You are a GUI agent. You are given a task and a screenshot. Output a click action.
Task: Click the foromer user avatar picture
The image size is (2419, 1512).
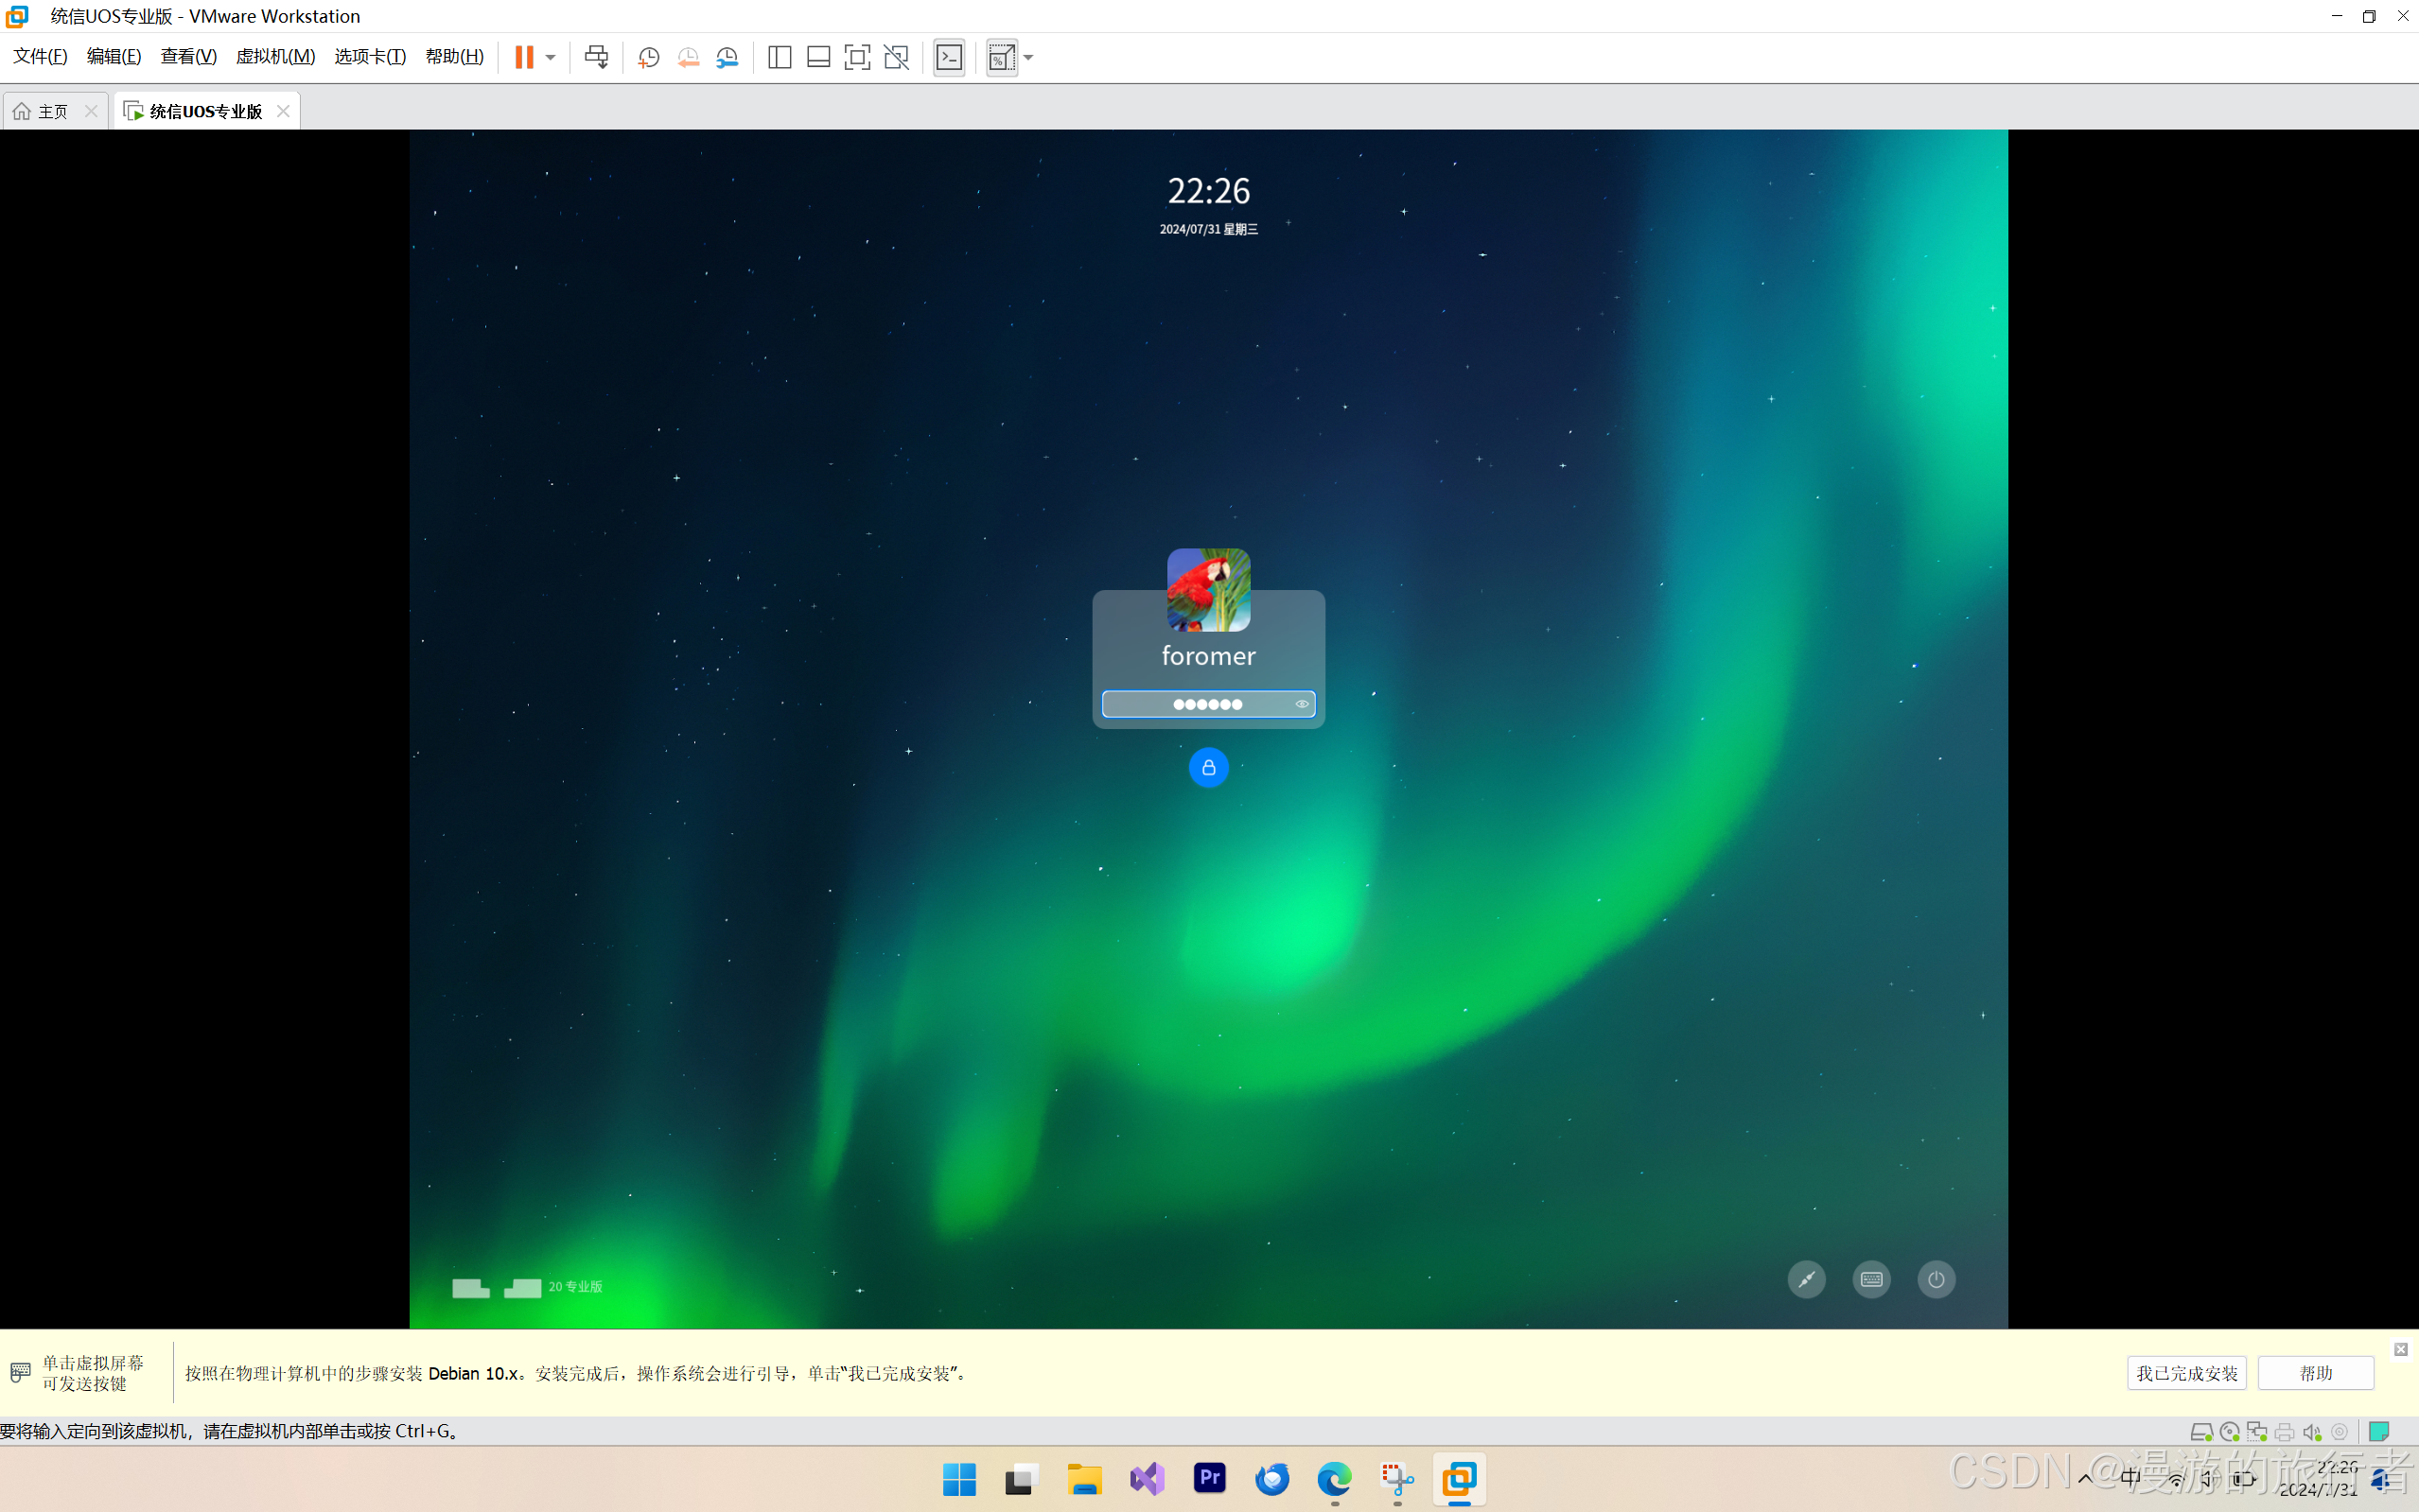pos(1208,589)
